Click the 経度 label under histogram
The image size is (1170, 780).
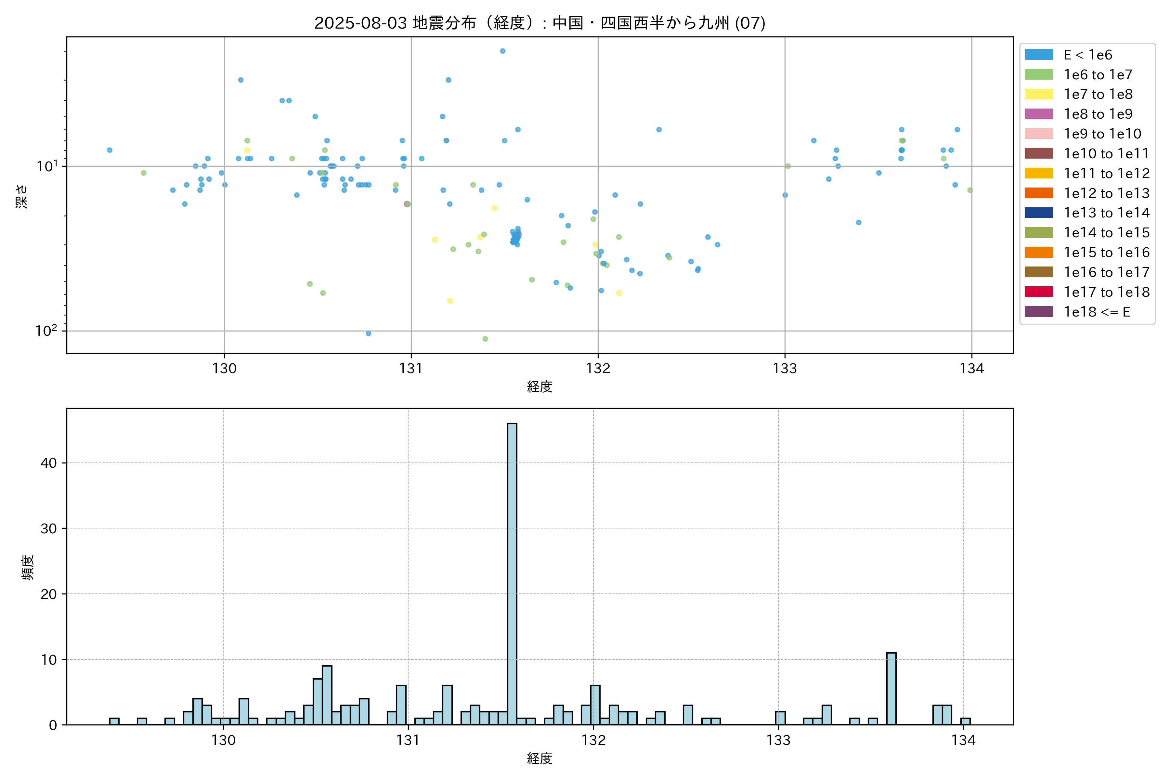[540, 758]
